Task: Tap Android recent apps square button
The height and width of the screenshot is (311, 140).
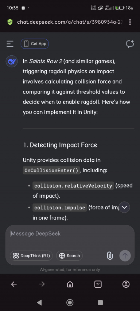Action: click(x=100, y=303)
